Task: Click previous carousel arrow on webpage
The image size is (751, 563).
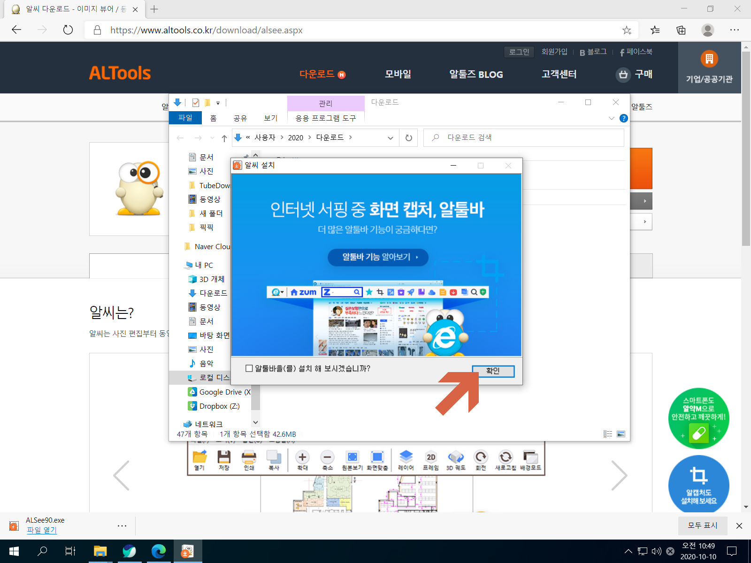Action: click(x=121, y=475)
